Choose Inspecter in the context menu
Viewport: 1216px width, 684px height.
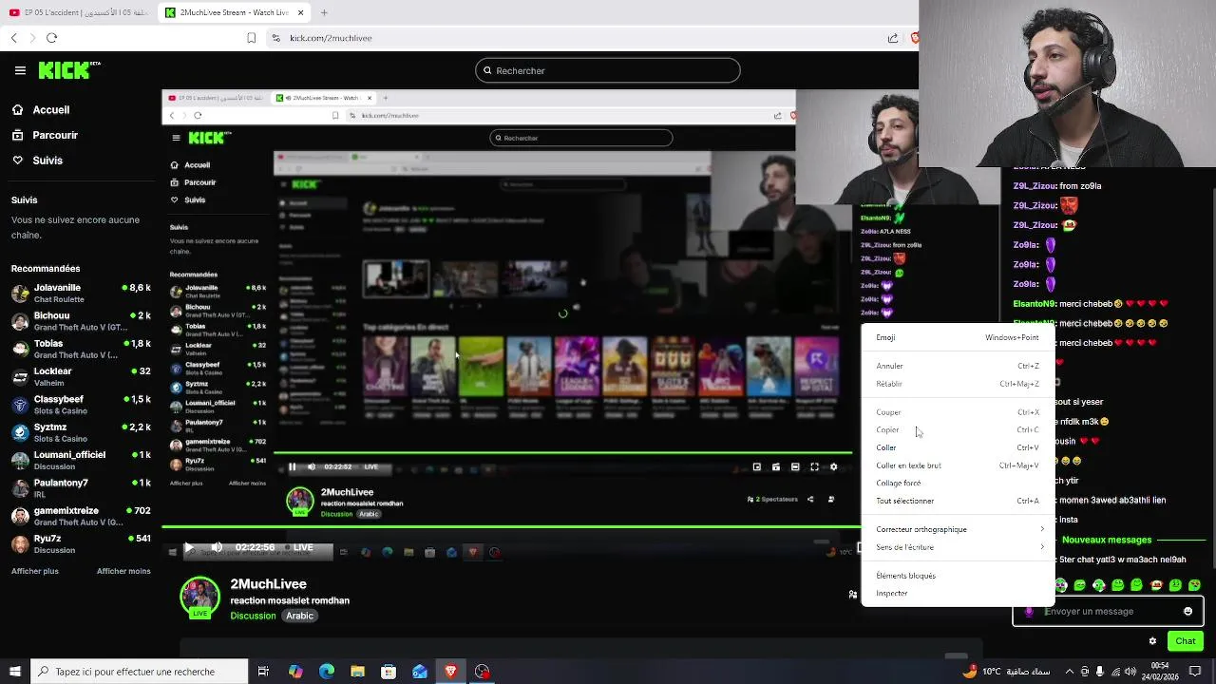[958, 593]
